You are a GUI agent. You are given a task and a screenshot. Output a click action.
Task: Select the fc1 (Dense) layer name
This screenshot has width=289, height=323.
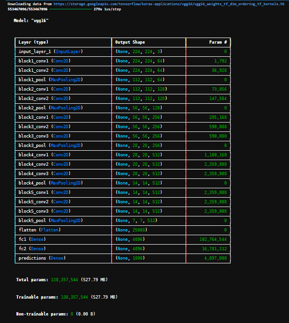(x=32, y=239)
